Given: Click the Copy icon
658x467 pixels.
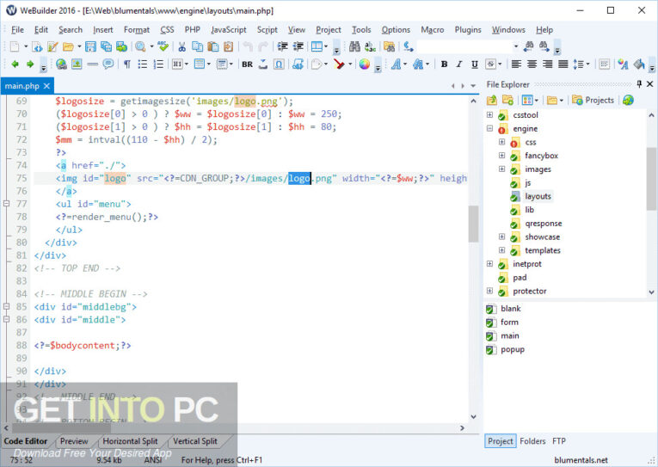Looking at the screenshot, I should (197, 46).
